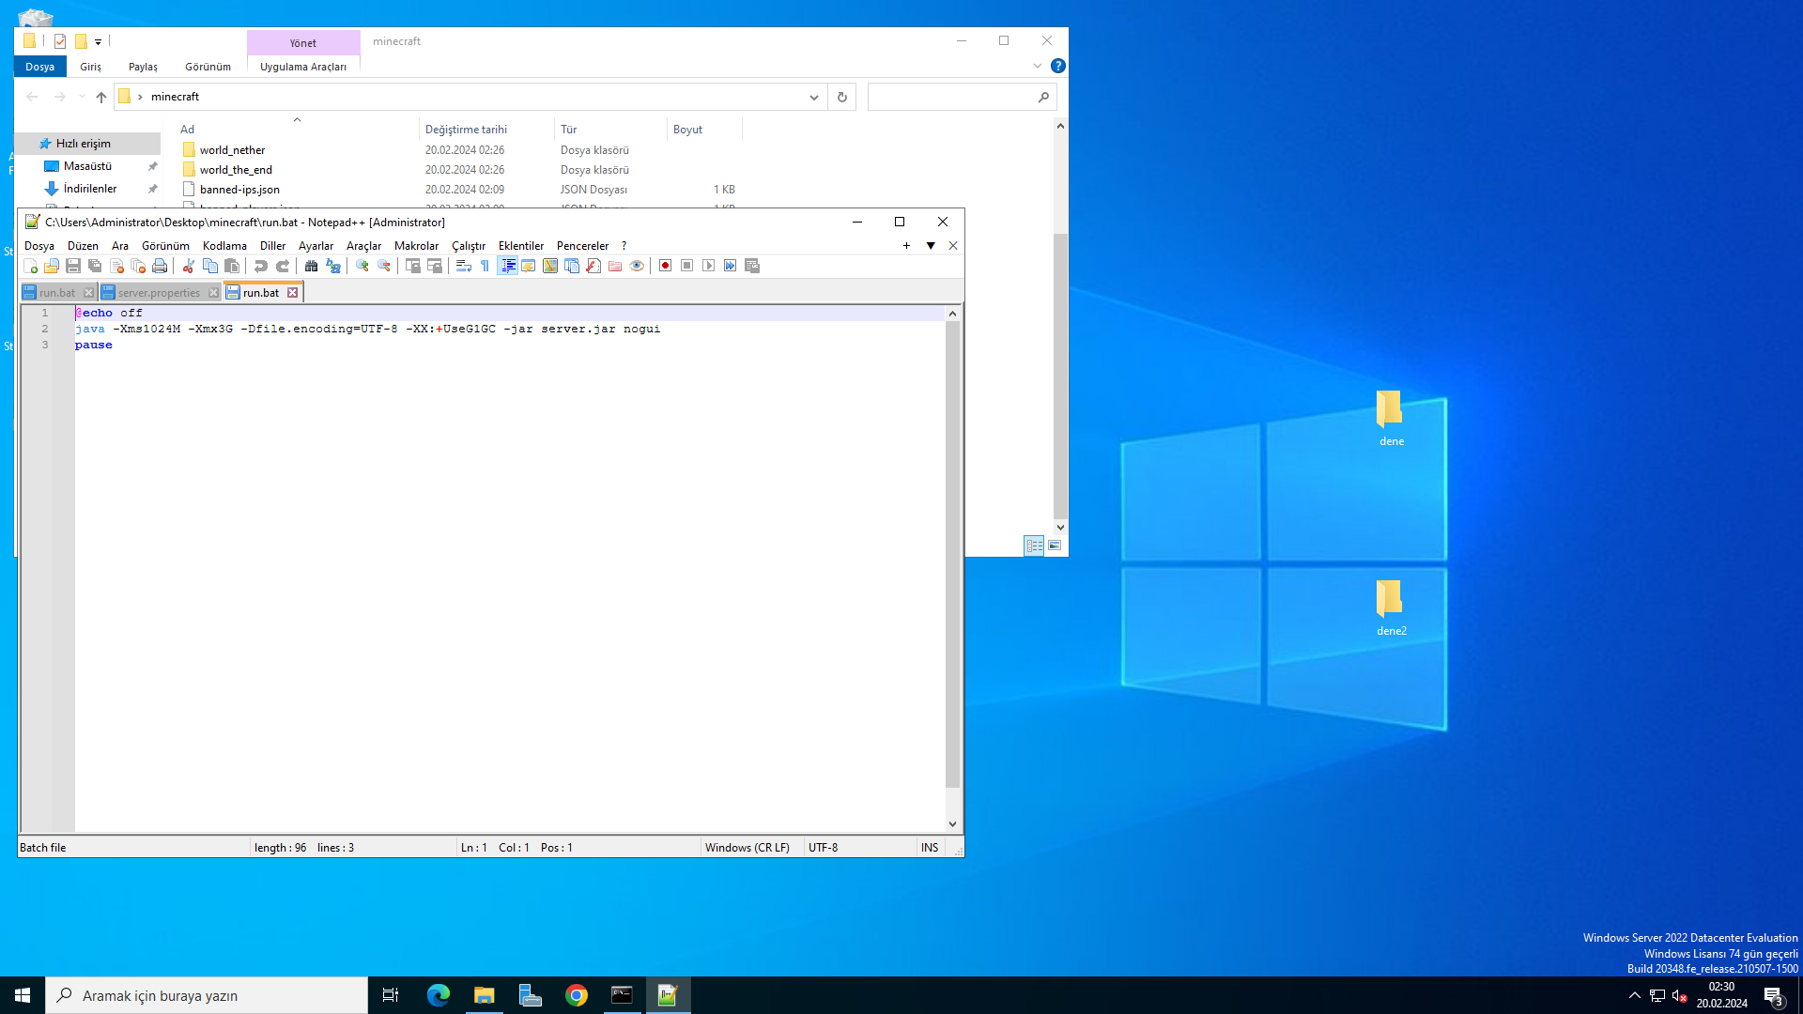Click the Undo toolbar icon
Image resolution: width=1803 pixels, height=1014 pixels.
click(261, 267)
